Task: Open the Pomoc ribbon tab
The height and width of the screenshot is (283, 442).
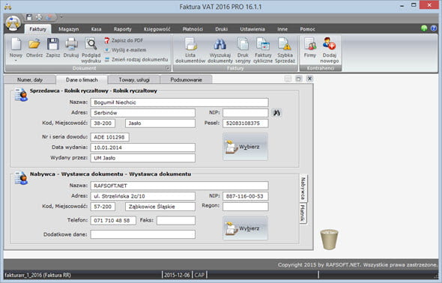Action: click(308, 29)
